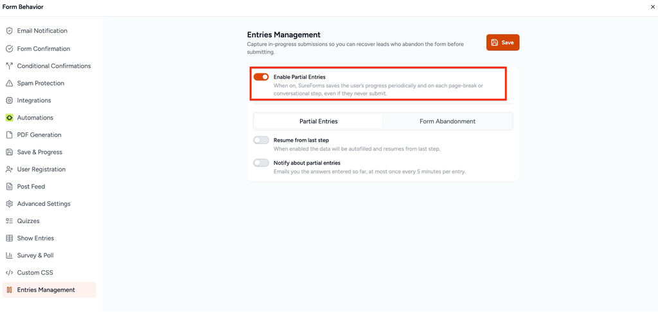Click the Quizzes checklist icon
This screenshot has width=658, height=312.
[9, 221]
